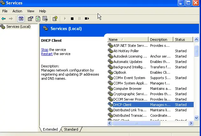Select the Automatic Updates service name
201x136 pixels.
click(x=128, y=62)
